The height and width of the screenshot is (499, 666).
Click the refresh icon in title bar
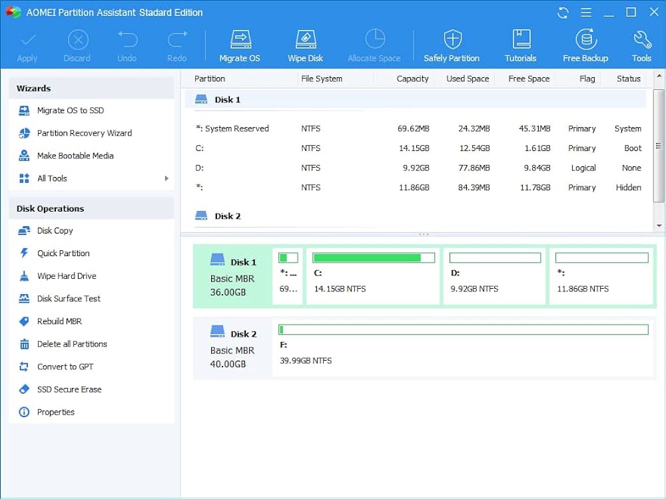(x=562, y=12)
